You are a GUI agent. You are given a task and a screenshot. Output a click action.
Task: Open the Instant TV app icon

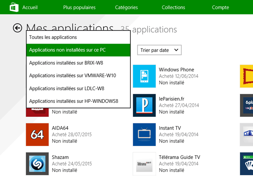pyautogui.click(x=144, y=135)
